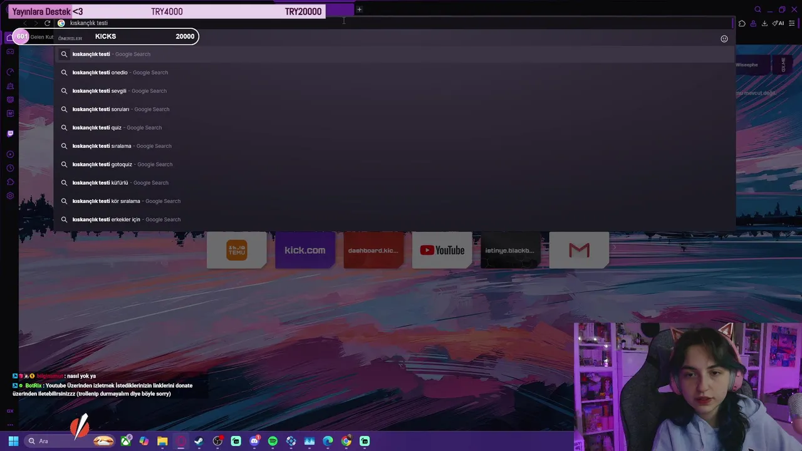
Task: Open Copilot in the taskbar
Action: [144, 441]
